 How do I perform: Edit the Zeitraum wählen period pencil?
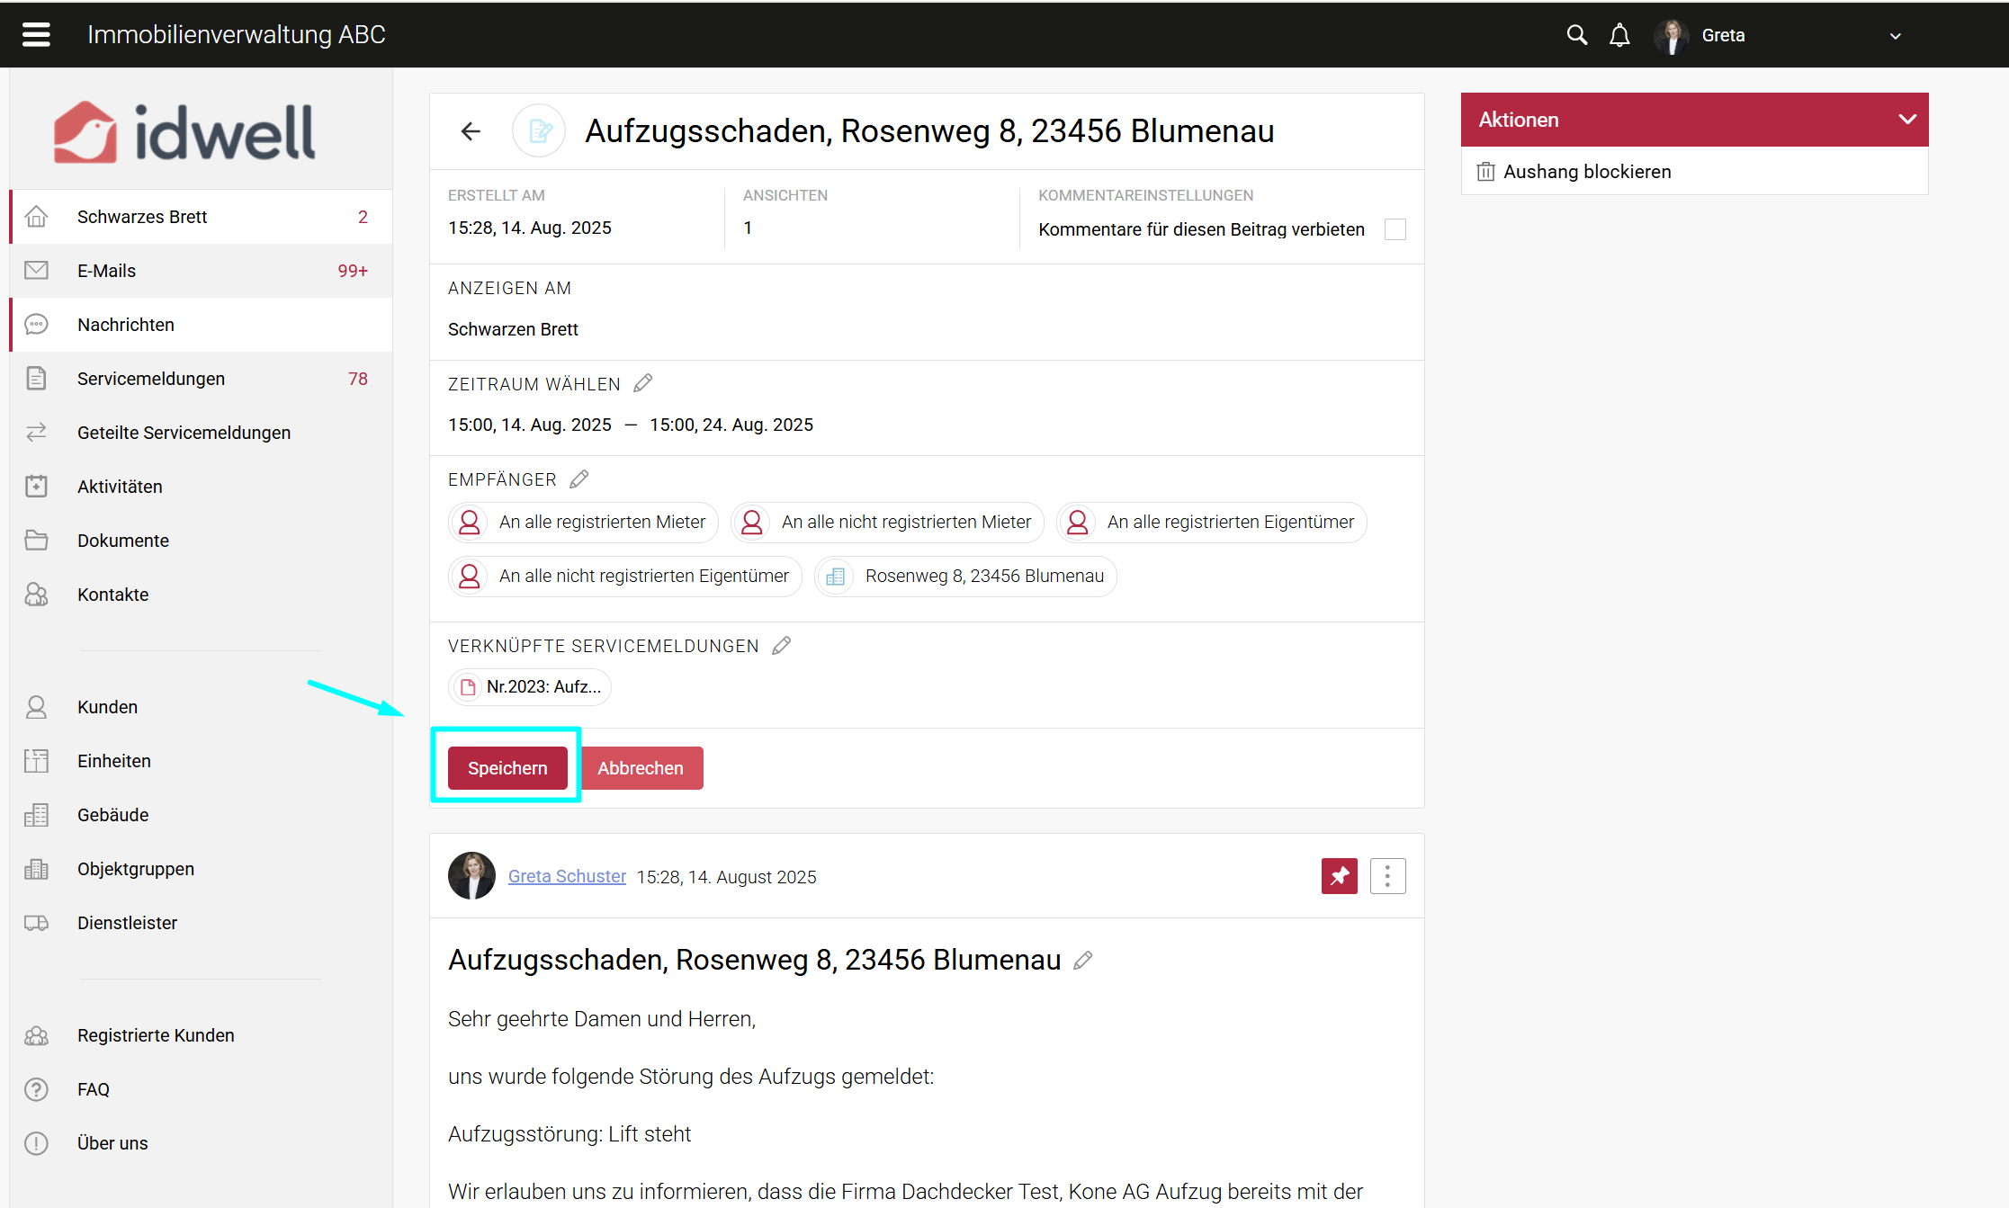click(642, 384)
